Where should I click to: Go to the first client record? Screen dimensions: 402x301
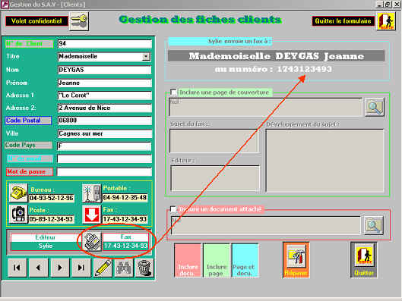pos(17,268)
